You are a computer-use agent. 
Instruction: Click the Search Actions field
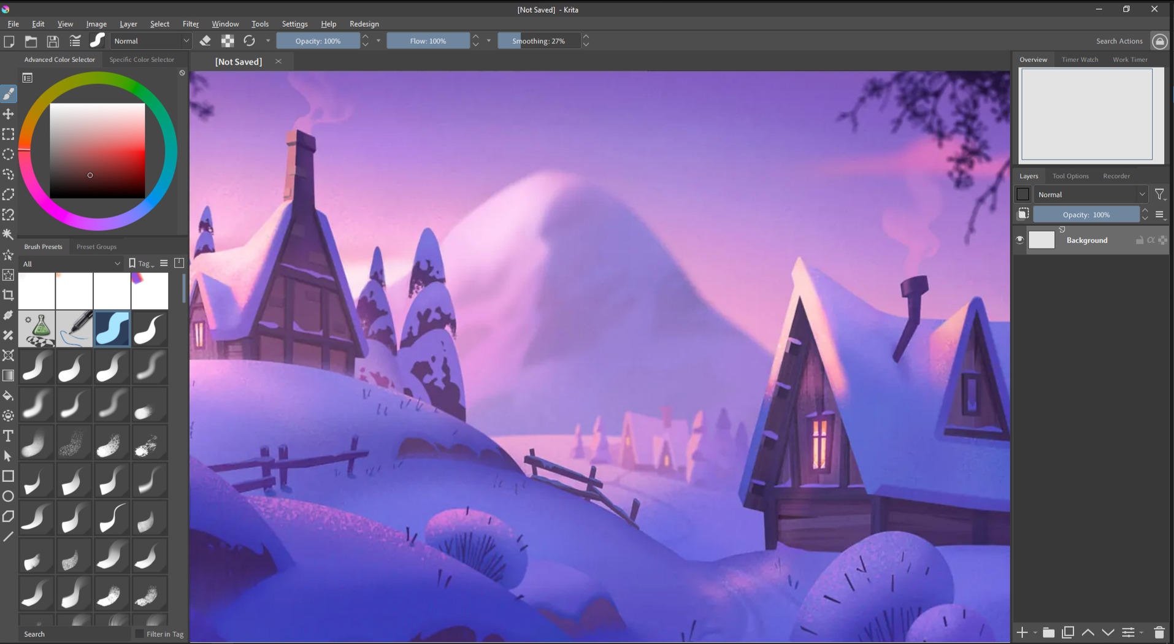tap(1119, 41)
